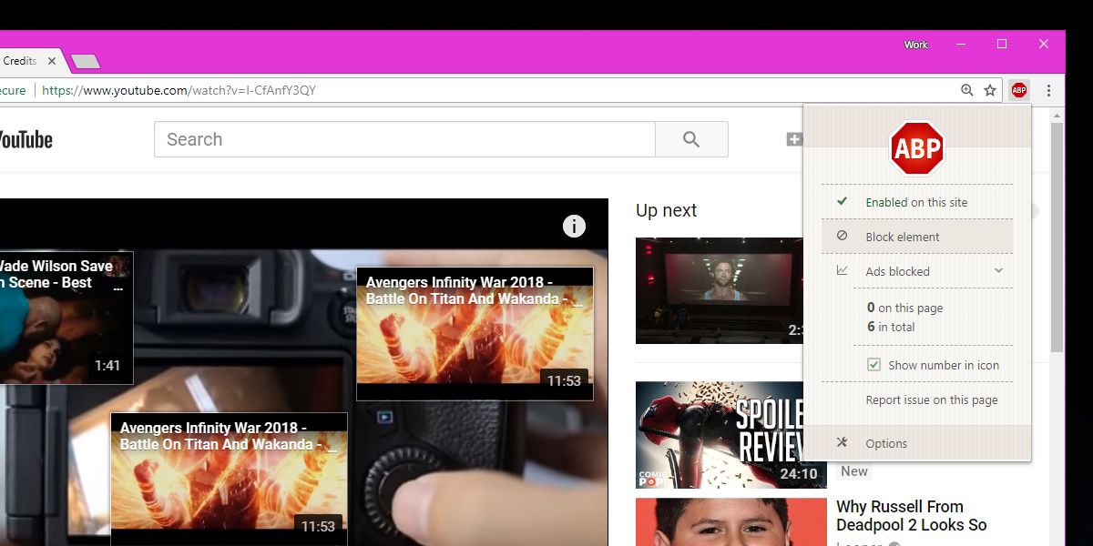Click the page vertical scrollbar

coord(1057,237)
